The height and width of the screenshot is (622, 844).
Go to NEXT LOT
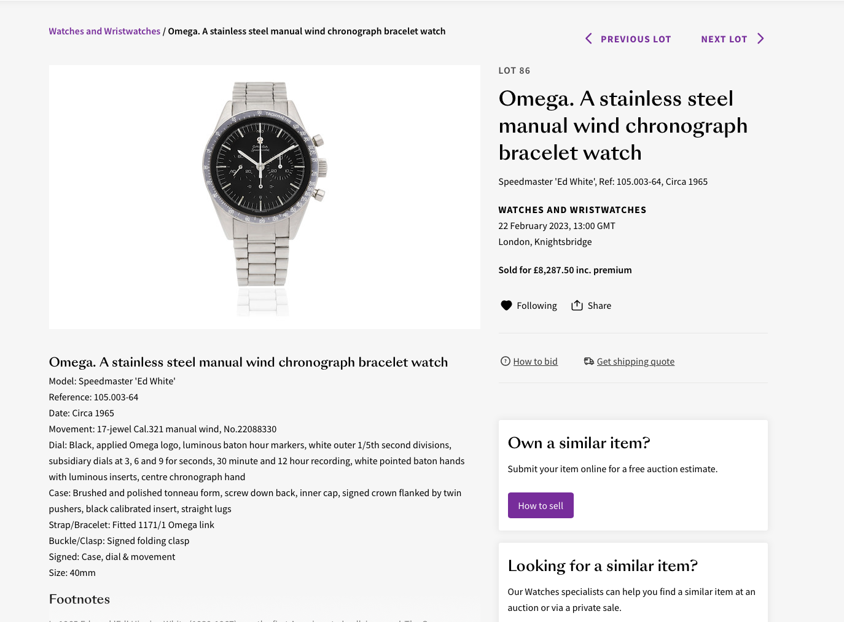point(724,39)
